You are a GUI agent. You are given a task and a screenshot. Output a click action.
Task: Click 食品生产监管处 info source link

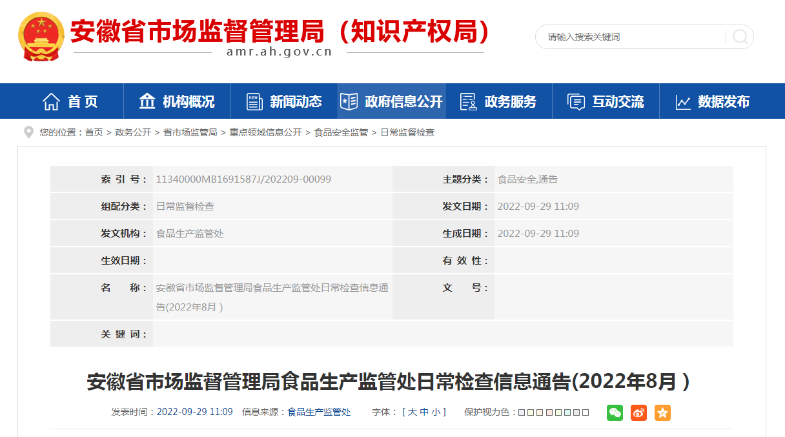point(319,412)
